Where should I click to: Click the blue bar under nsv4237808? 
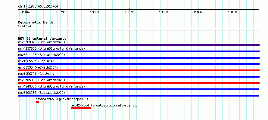(x=139, y=51)
